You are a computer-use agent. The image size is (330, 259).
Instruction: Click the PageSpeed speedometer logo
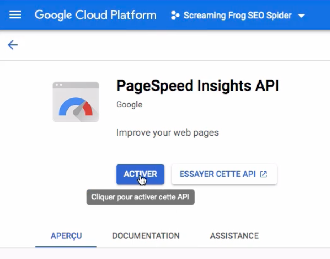pyautogui.click(x=76, y=102)
